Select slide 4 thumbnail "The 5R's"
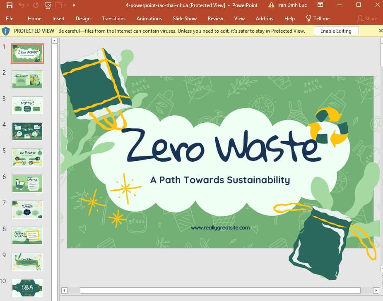The width and height of the screenshot is (383, 301). 27,131
